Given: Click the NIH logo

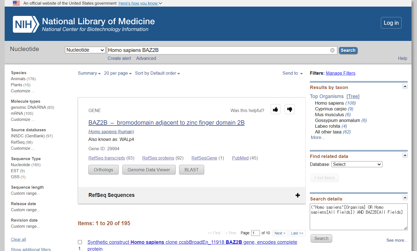Looking at the screenshot, I should [26, 24].
